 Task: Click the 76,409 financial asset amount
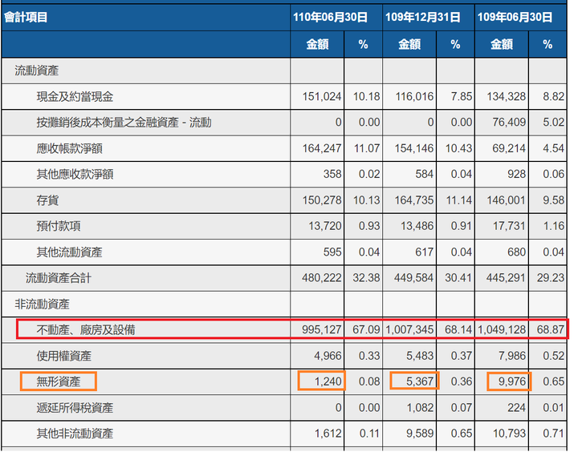coord(509,122)
